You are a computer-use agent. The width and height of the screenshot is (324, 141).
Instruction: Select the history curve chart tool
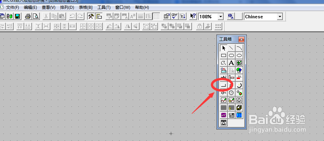pyautogui.click(x=231, y=100)
